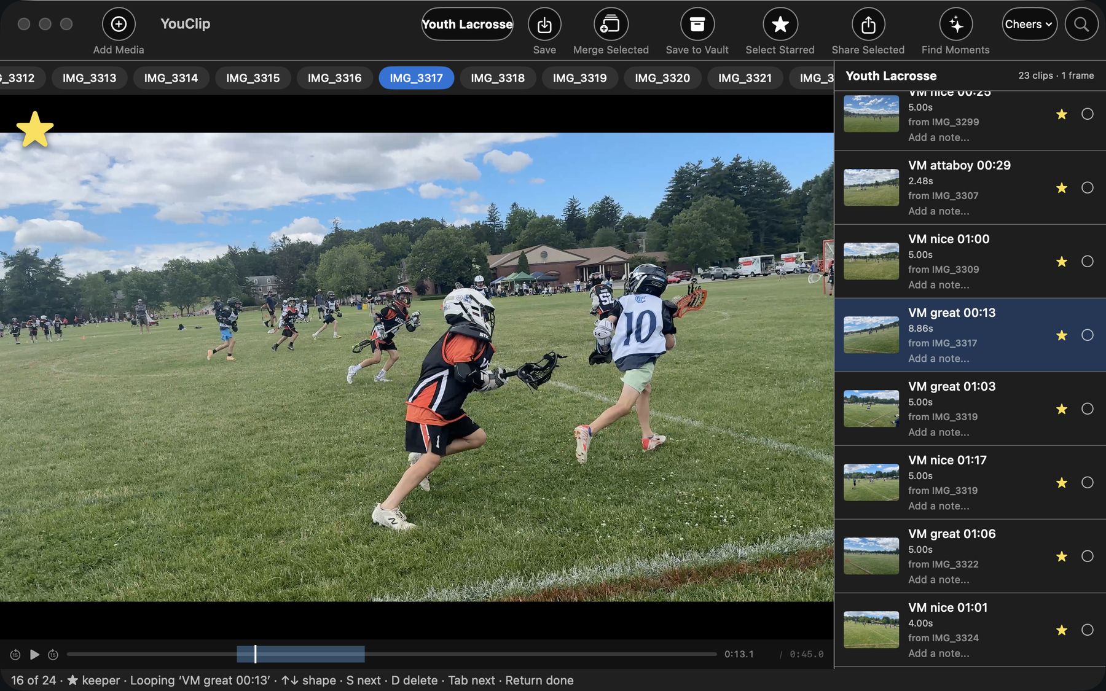This screenshot has height=691, width=1106.
Task: Skip forward 15 seconds
Action: tap(53, 655)
